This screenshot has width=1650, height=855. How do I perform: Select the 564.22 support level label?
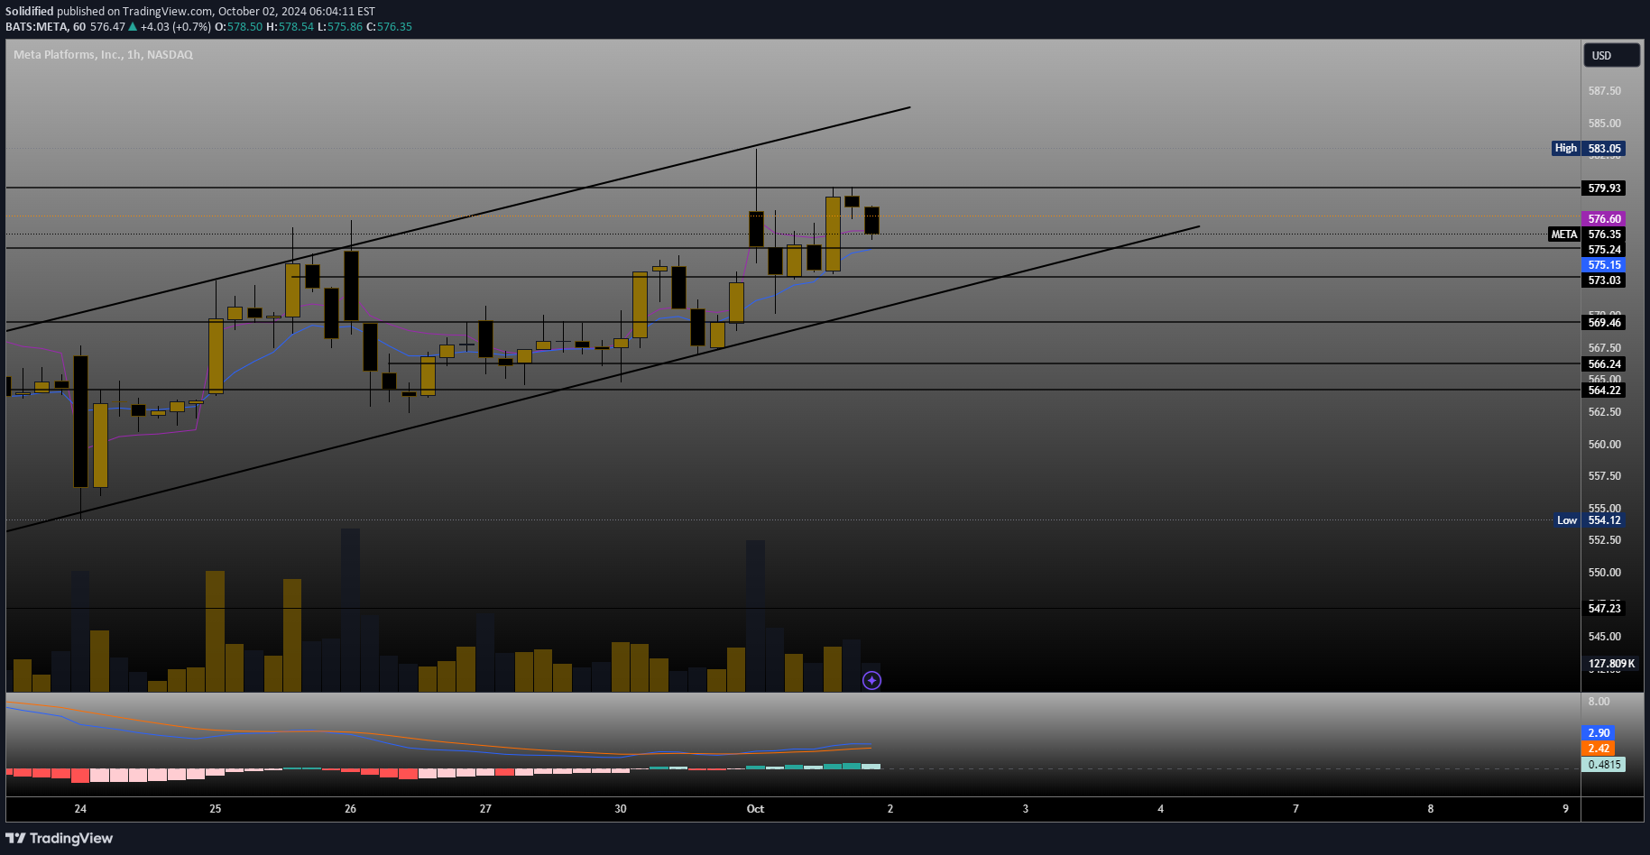(x=1604, y=391)
